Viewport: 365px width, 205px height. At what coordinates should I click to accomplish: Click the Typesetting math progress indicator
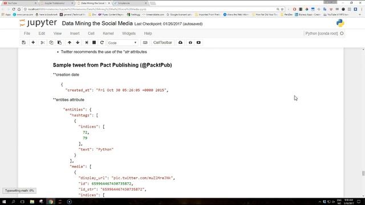19,191
